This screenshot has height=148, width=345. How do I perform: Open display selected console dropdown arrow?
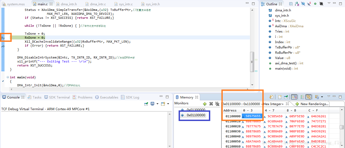[157, 104]
